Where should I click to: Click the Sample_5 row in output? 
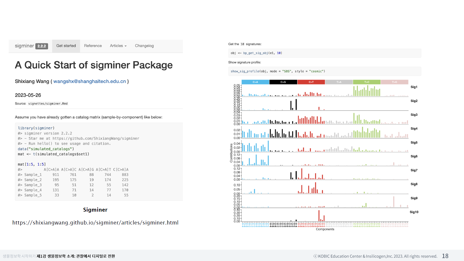(x=73, y=195)
